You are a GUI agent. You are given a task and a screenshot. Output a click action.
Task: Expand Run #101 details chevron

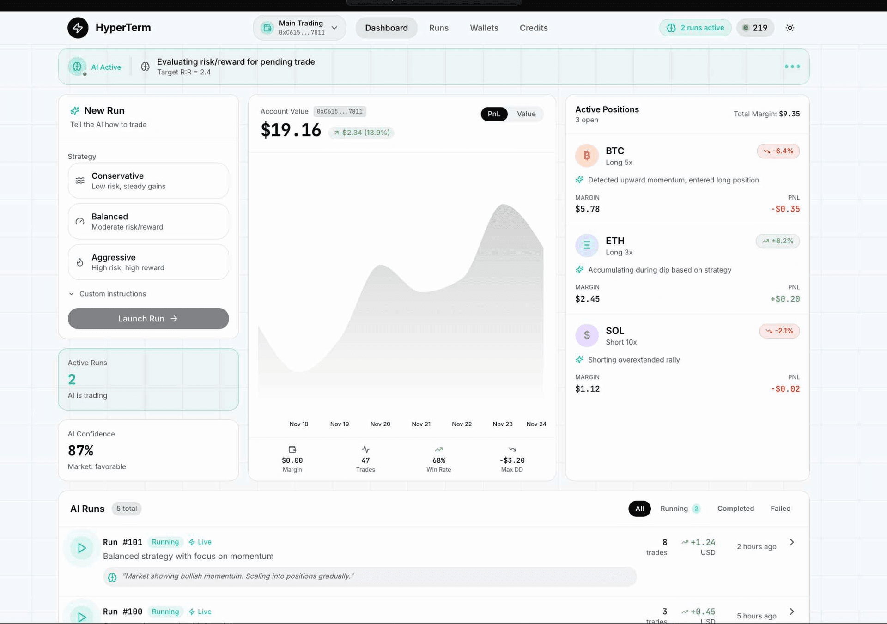point(792,542)
